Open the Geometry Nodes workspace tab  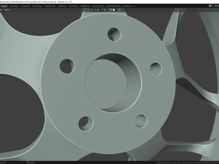pos(114,6)
